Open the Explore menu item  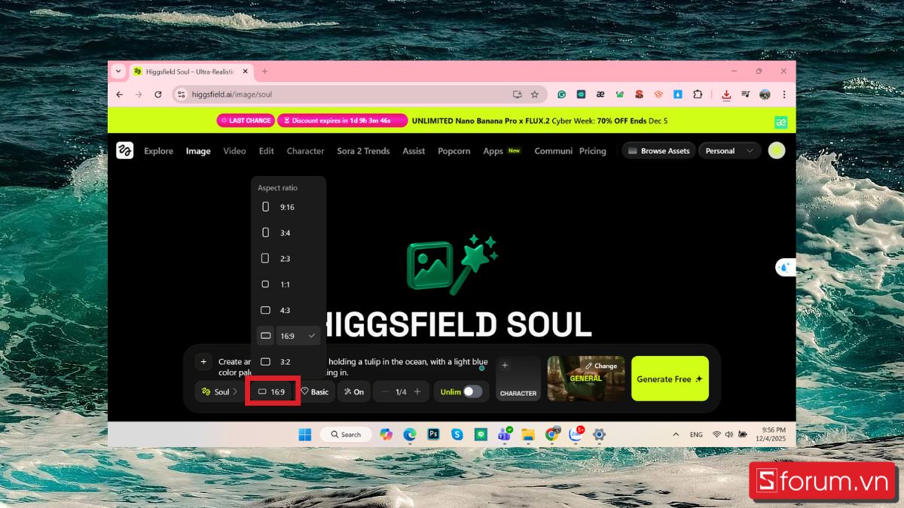pyautogui.click(x=158, y=151)
